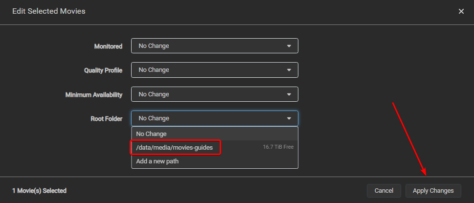Collapse Root Folder list via caret arrow
The width and height of the screenshot is (474, 203).
(x=289, y=118)
